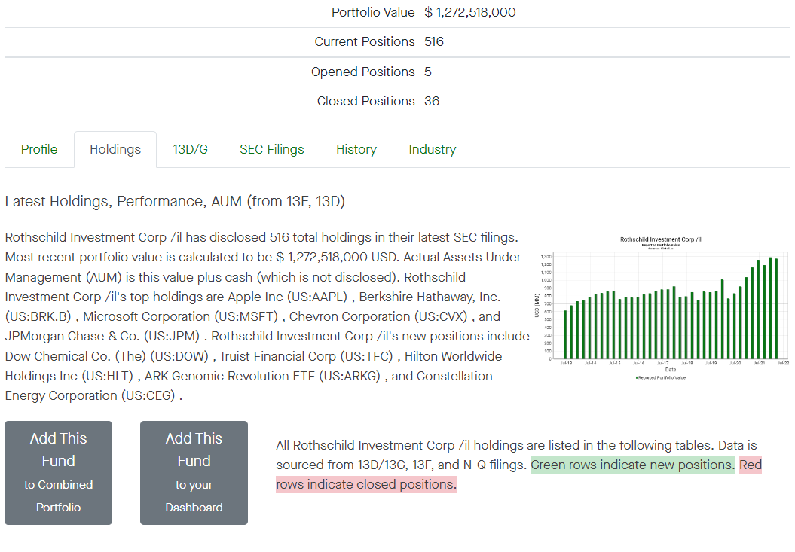Switch to the 13D/G tab

click(x=190, y=150)
